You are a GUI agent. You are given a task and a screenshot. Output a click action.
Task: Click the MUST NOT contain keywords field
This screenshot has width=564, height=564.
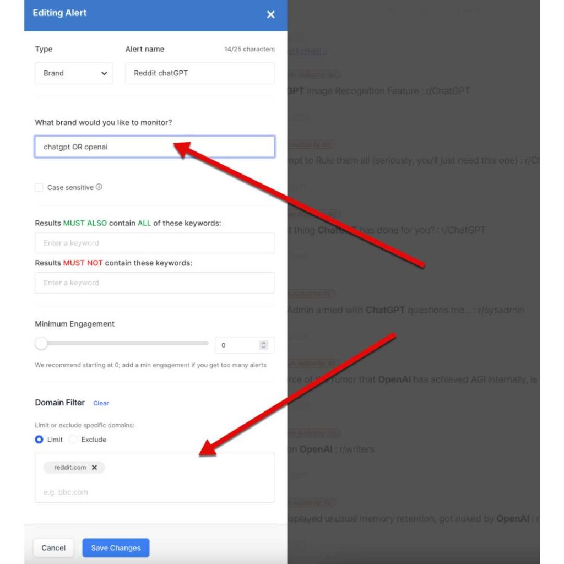[155, 283]
